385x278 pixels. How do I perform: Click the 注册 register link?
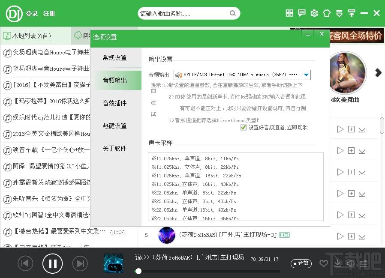point(49,14)
